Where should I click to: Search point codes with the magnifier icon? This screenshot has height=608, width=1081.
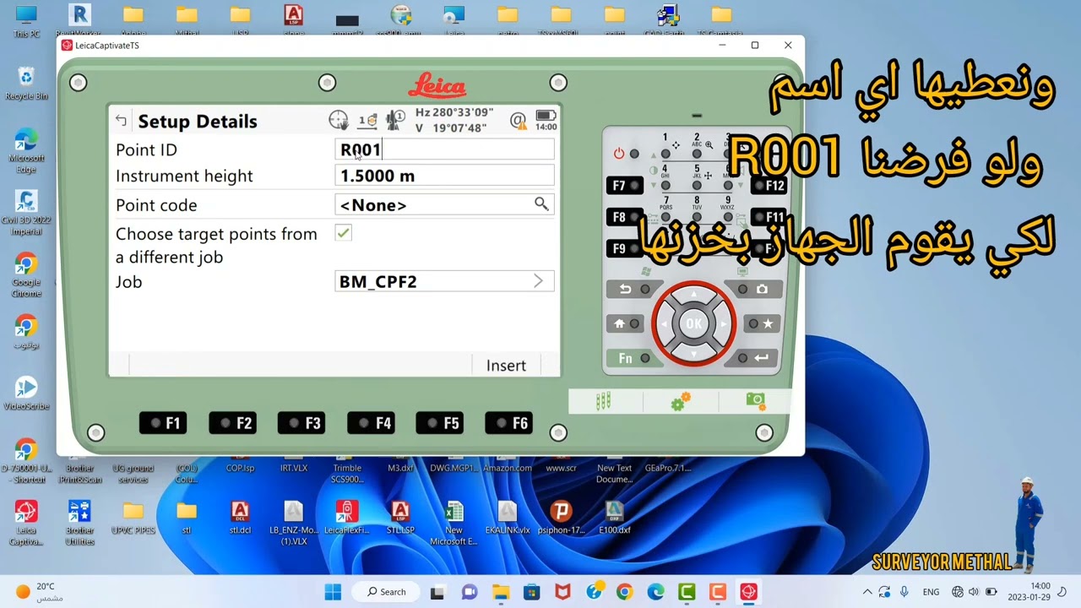tap(541, 204)
